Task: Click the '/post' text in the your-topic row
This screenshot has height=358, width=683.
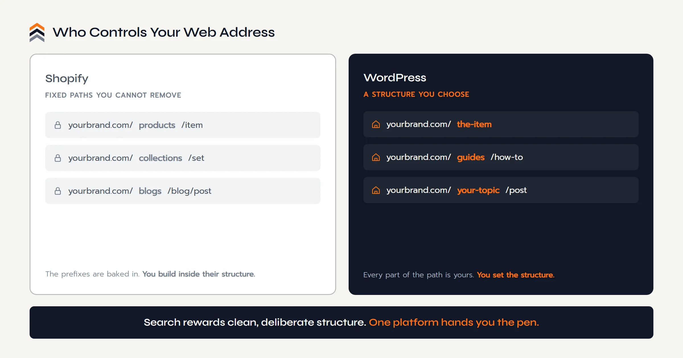Action: tap(516, 190)
